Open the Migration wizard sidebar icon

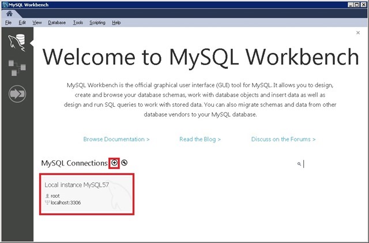click(x=17, y=94)
